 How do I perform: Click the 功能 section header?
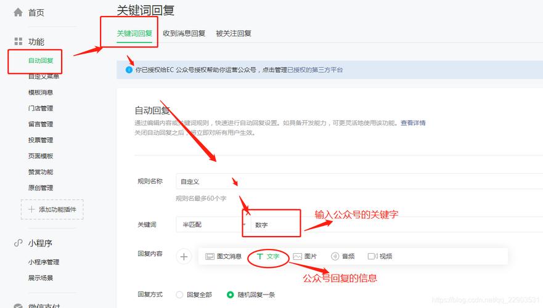point(36,42)
